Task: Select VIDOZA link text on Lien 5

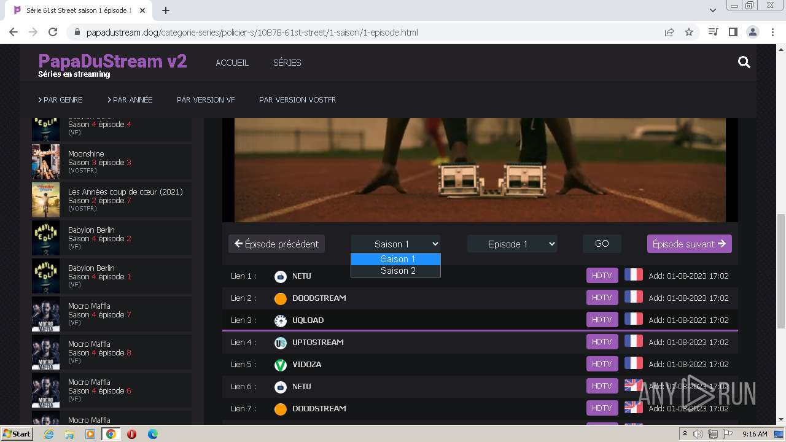Action: coord(306,365)
